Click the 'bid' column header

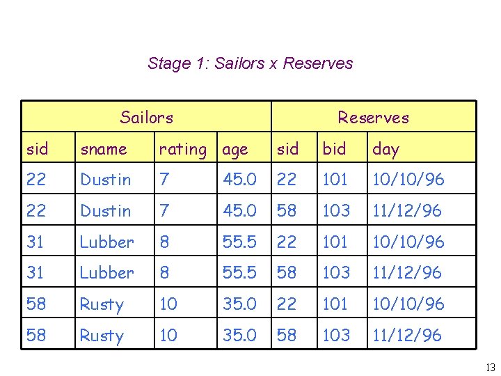pos(335,148)
